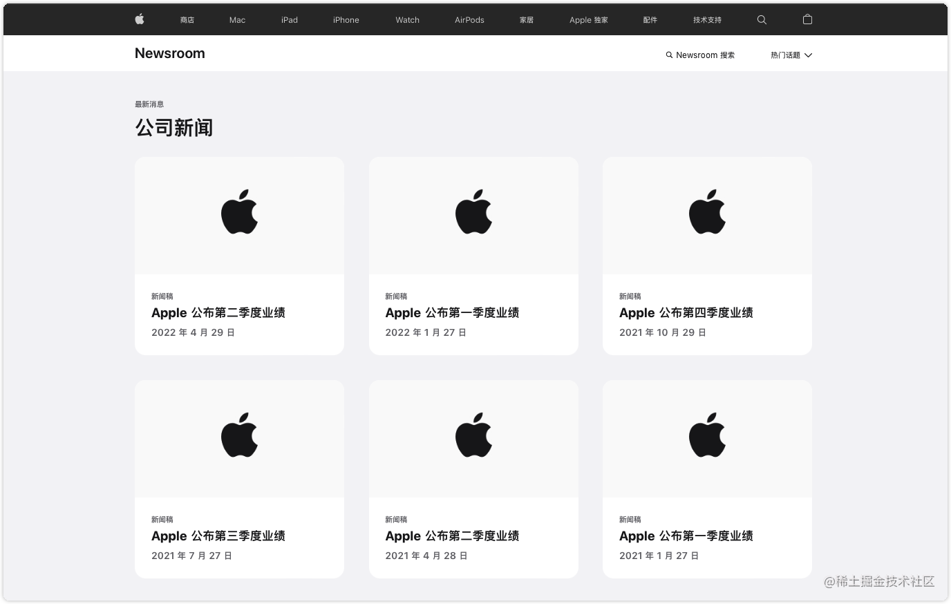Click Apple logo thumbnail on 2021 年 7 月 27 日 card
951x604 pixels.
(x=239, y=435)
